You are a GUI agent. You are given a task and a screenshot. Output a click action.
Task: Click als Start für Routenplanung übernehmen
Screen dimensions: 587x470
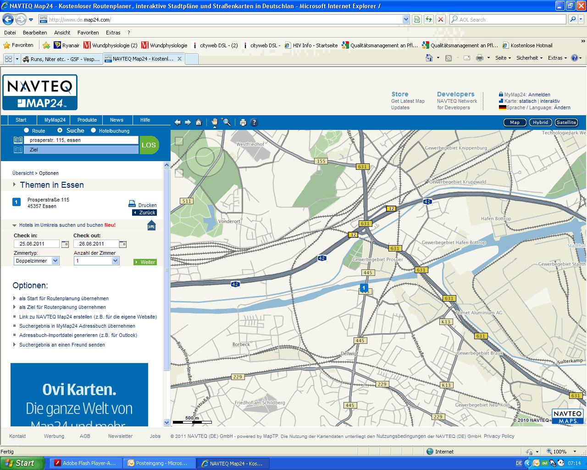(x=64, y=298)
